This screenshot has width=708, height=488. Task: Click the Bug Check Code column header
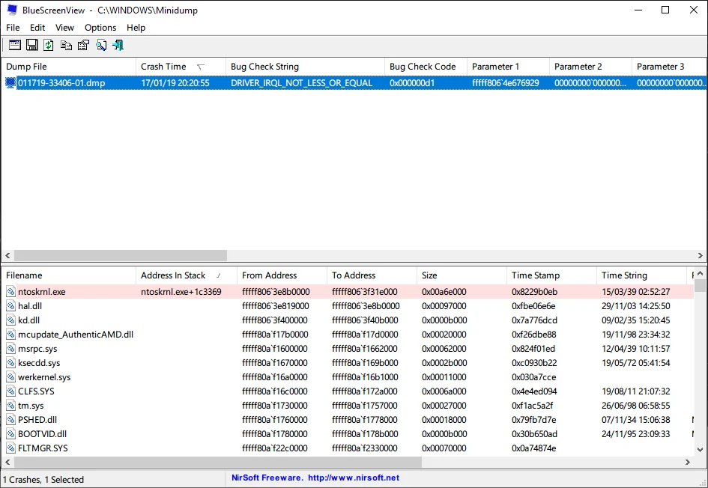426,67
